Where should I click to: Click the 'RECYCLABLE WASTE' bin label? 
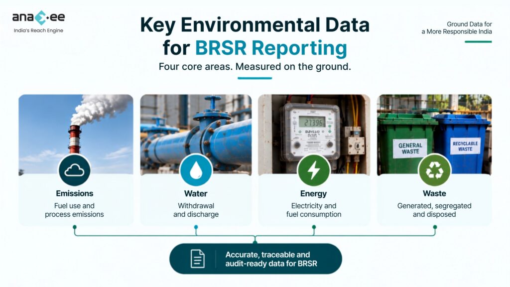[465, 146]
